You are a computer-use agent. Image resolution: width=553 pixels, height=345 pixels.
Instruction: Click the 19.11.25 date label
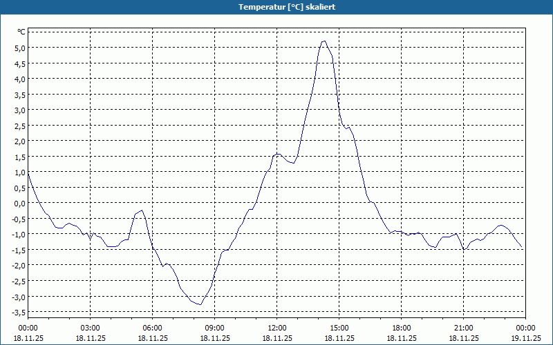pyautogui.click(x=525, y=338)
